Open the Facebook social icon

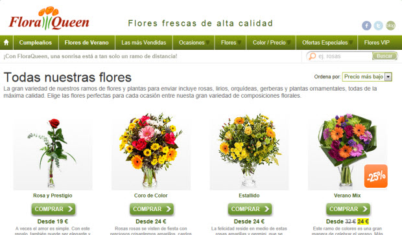(366, 26)
